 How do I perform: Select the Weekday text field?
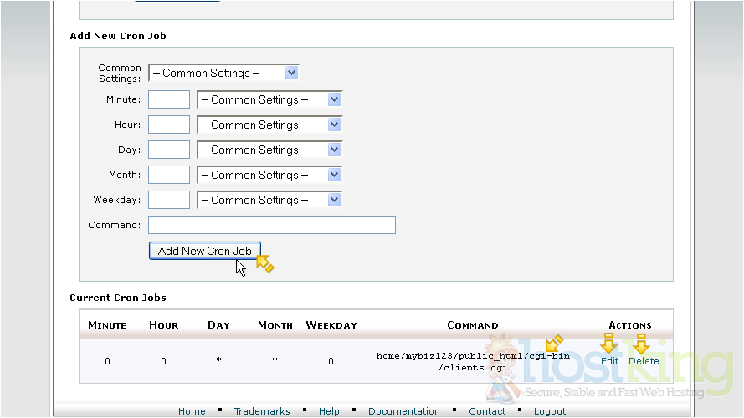pyautogui.click(x=169, y=200)
